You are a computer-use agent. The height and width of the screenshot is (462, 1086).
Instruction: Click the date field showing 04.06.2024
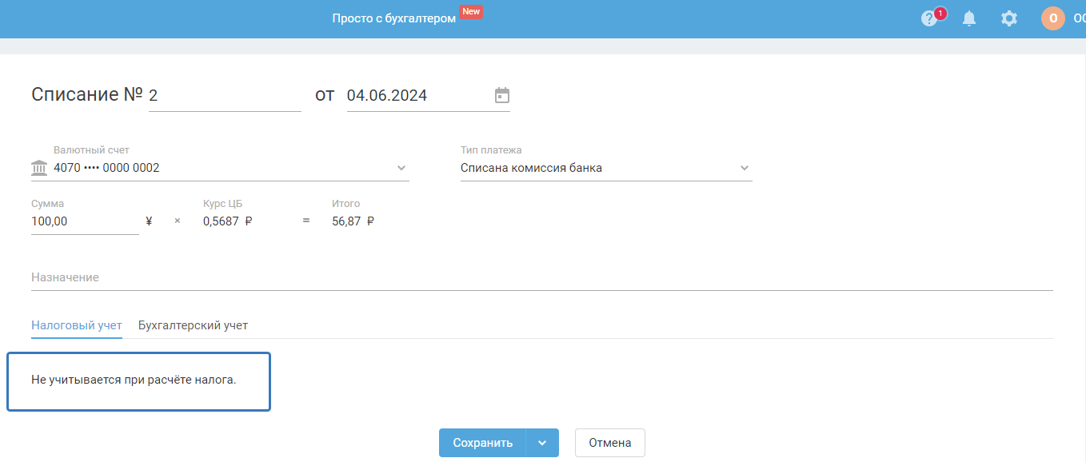point(416,96)
